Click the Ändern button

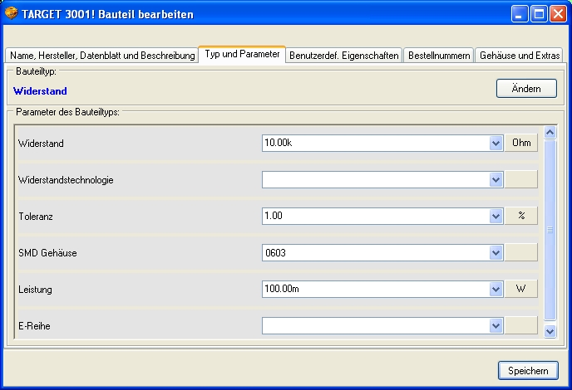(x=526, y=89)
